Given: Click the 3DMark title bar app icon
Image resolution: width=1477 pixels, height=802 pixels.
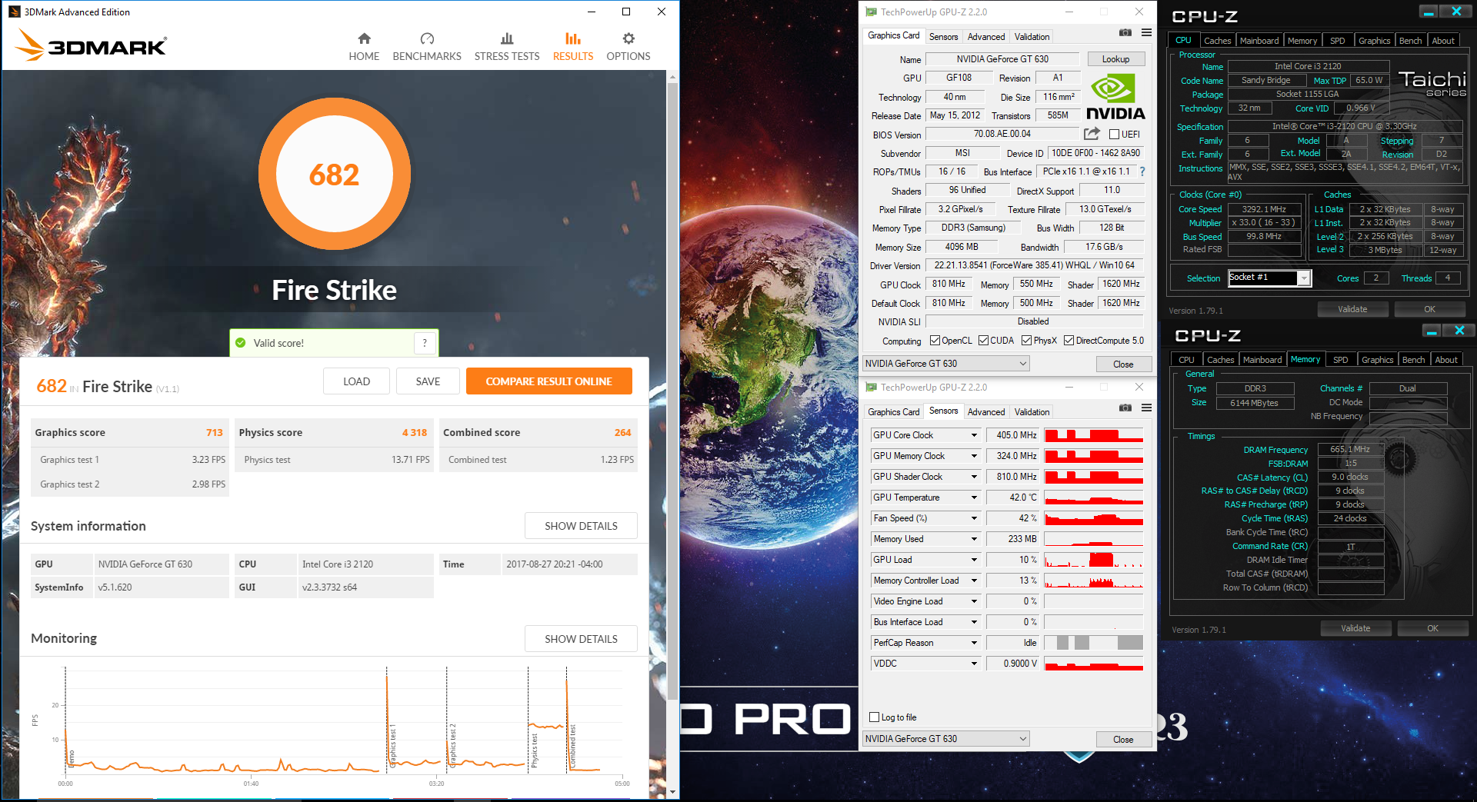Looking at the screenshot, I should coord(14,12).
